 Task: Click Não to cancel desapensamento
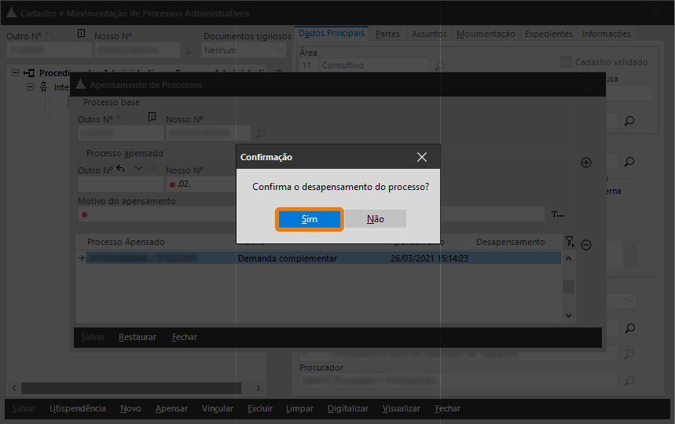tap(376, 219)
